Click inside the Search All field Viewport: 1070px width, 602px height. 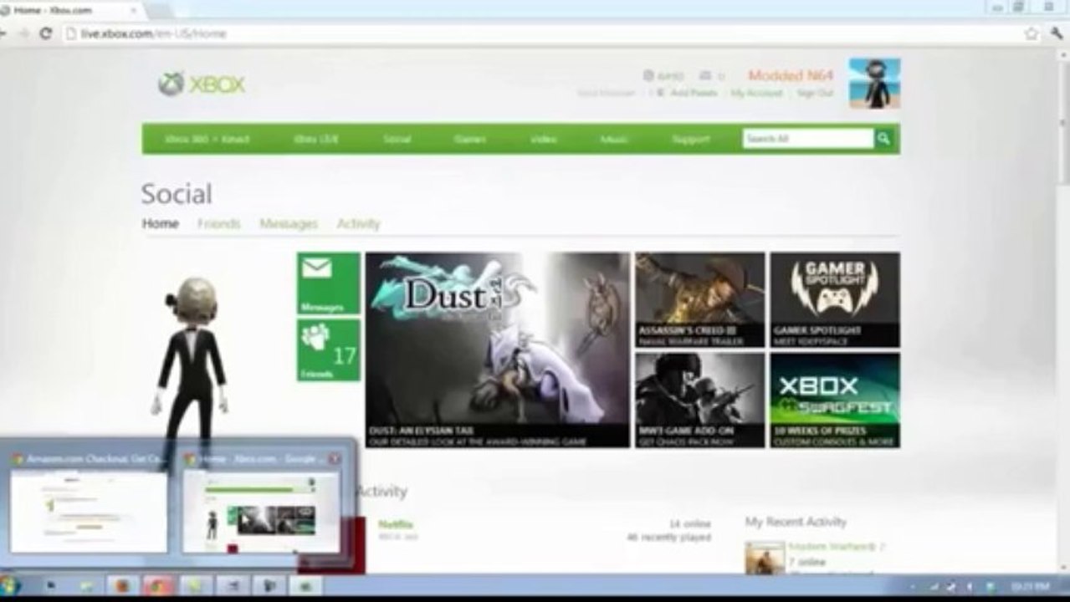(x=808, y=139)
